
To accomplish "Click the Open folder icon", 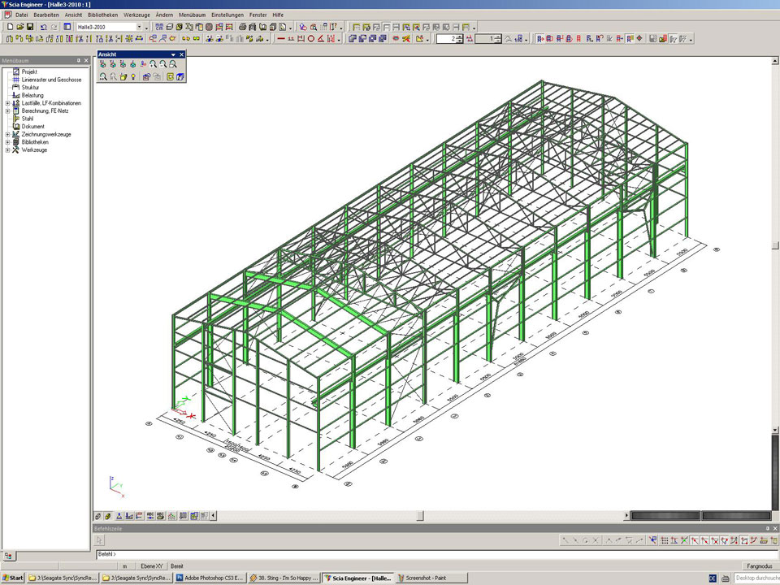I will (20, 27).
